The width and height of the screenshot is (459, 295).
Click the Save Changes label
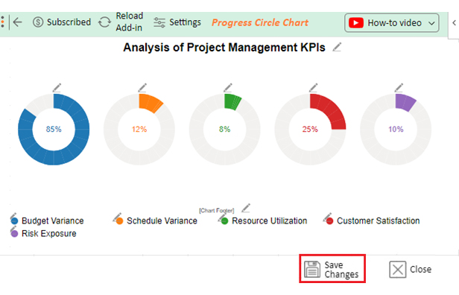pos(341,270)
